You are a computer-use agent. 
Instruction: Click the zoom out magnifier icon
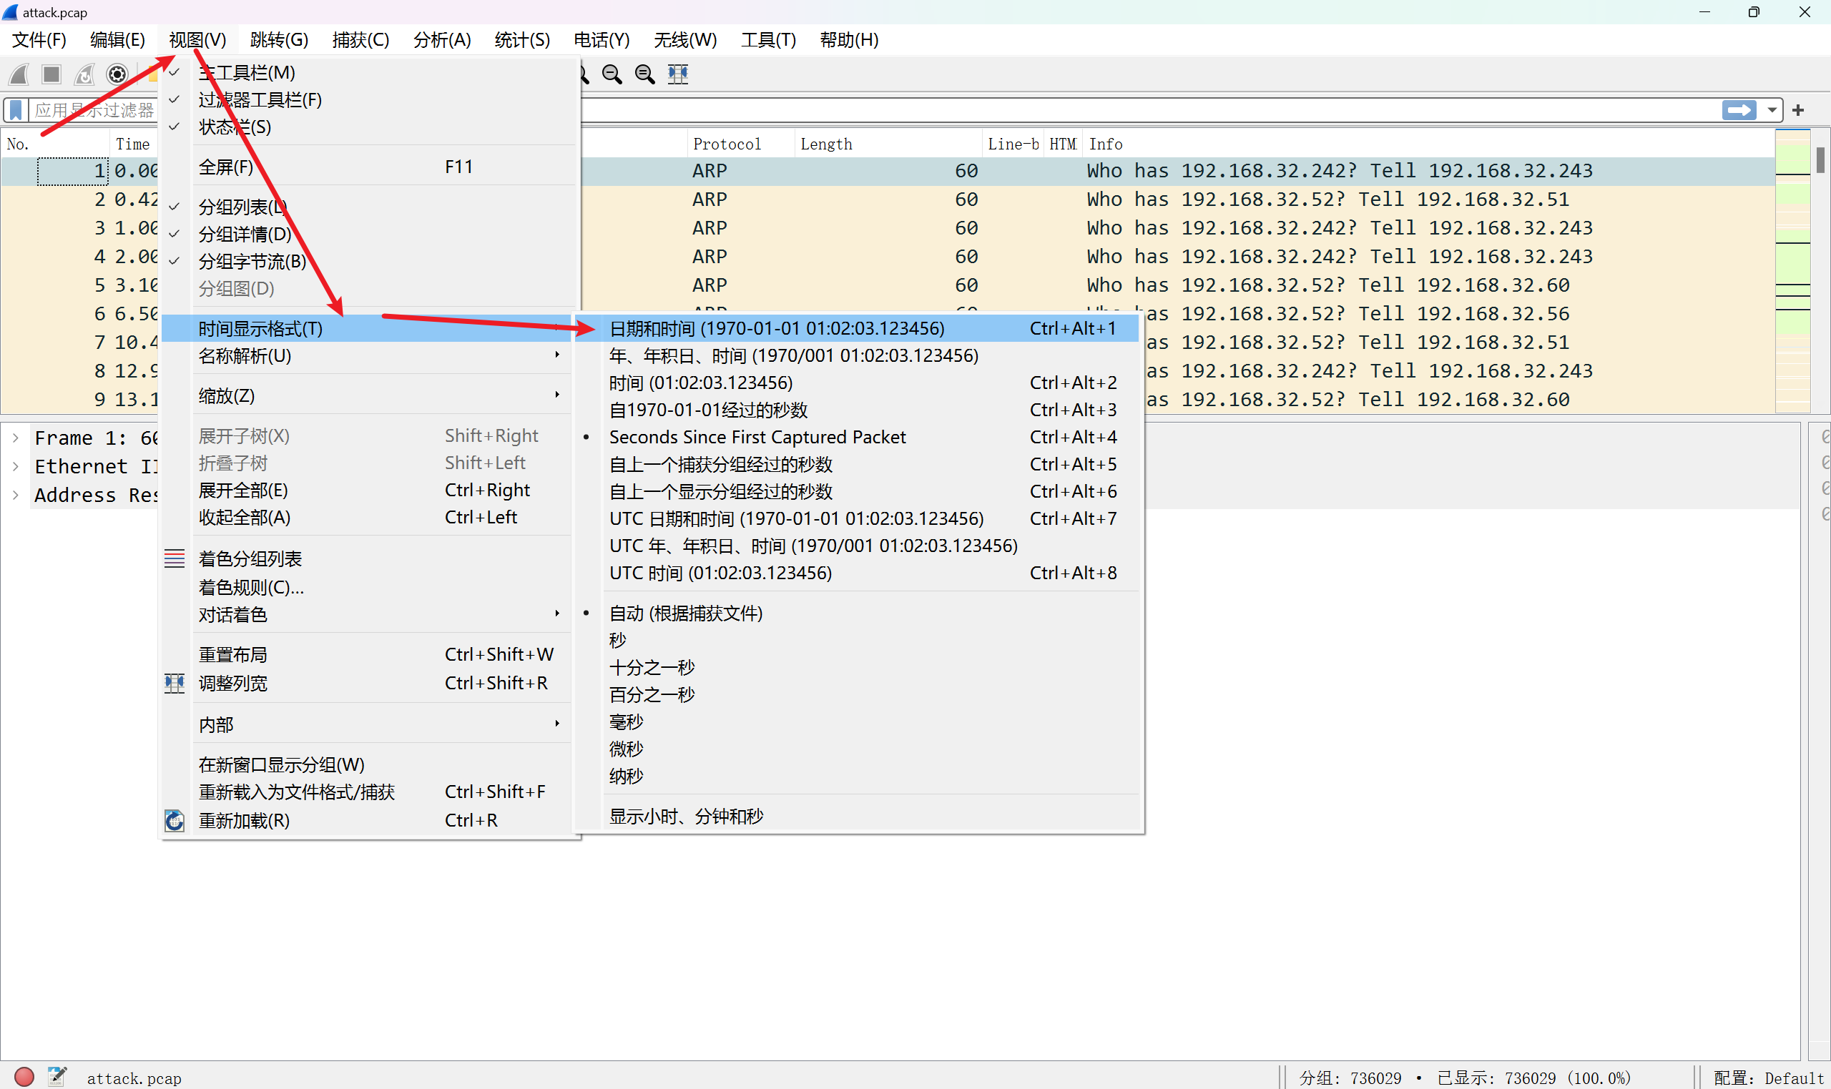612,74
